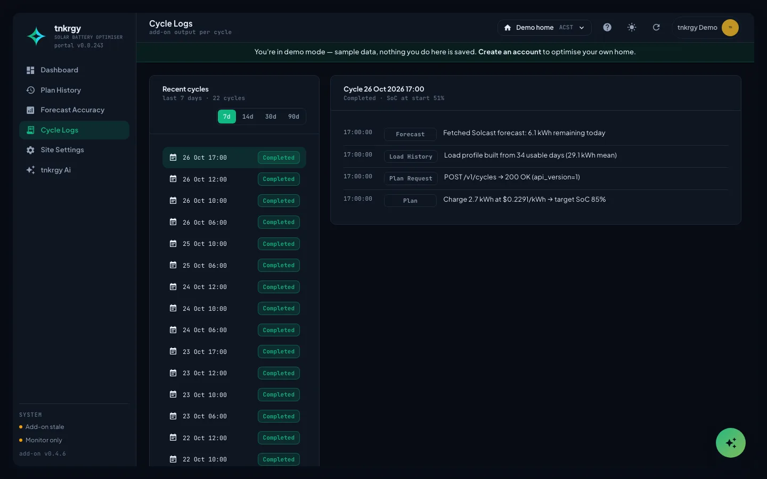The image size is (767, 479).
Task: Click Completed badge for 24 Oct 10:00
Action: (x=279, y=309)
